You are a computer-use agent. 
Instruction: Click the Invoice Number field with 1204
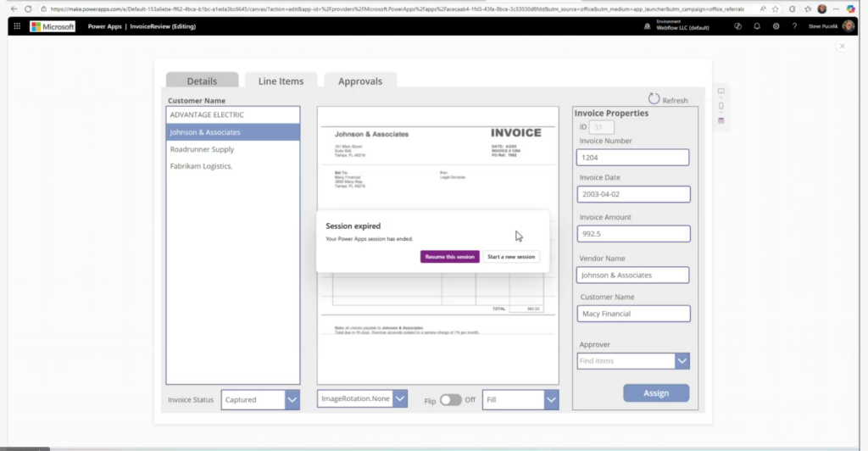pos(632,157)
